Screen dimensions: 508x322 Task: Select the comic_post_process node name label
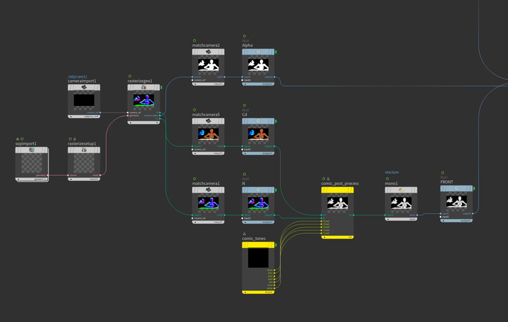[340, 183]
